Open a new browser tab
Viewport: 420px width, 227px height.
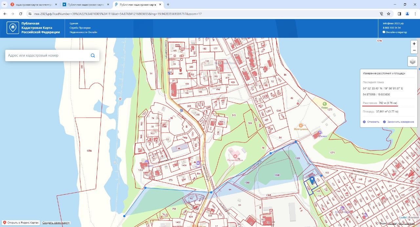pyautogui.click(x=168, y=5)
